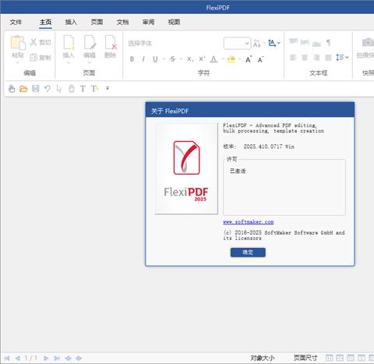Click the first text box link icon
Image resolution: width=374 pixels, height=364 pixels.
click(293, 41)
